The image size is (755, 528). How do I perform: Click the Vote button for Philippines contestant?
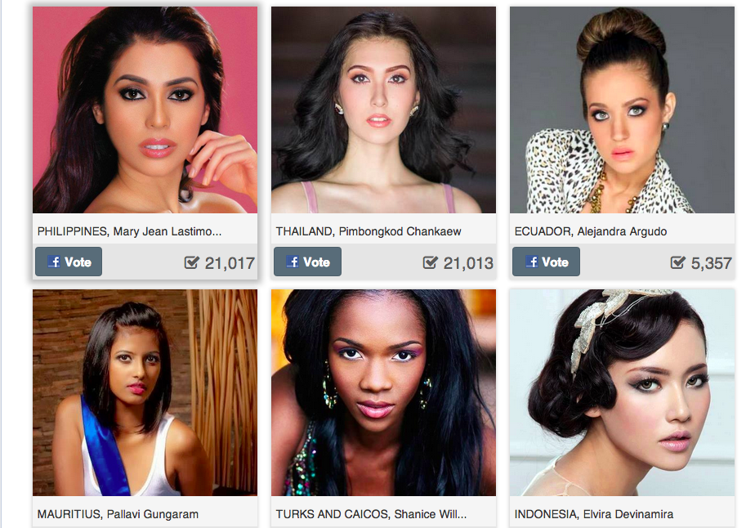pos(69,262)
